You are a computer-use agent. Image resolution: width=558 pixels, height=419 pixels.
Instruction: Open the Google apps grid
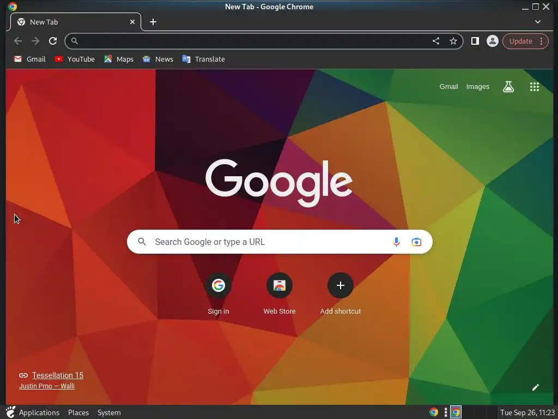tap(534, 87)
